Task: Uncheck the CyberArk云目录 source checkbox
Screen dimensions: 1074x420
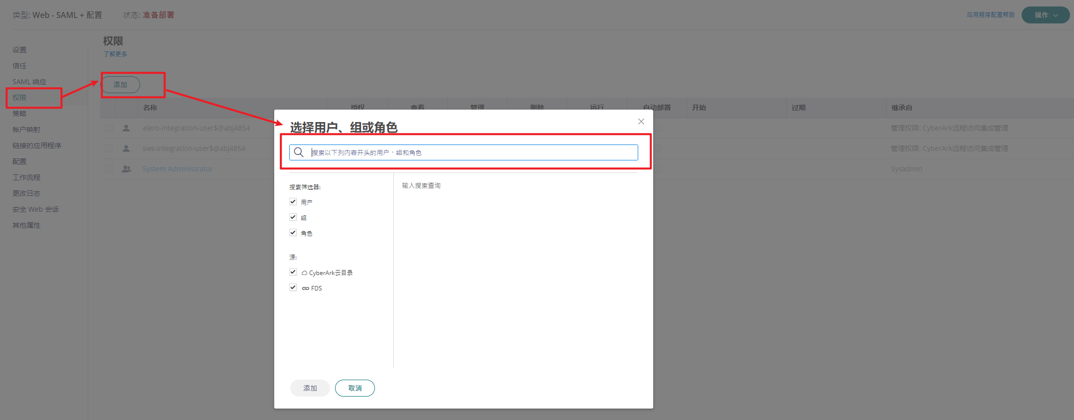Action: 293,272
